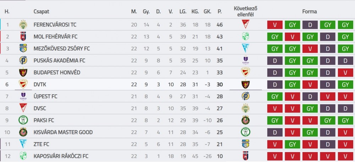Click the Budapest Honvéd crest next to team name
Viewport: 355px width, 162px height.
coord(23,72)
